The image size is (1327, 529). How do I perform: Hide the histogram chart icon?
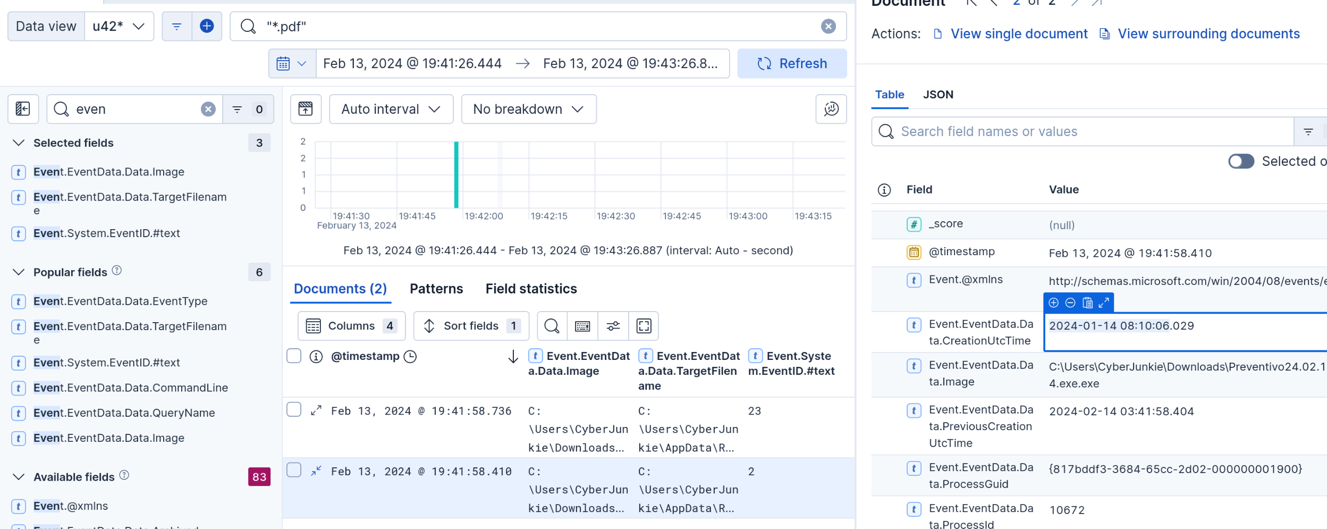(306, 109)
